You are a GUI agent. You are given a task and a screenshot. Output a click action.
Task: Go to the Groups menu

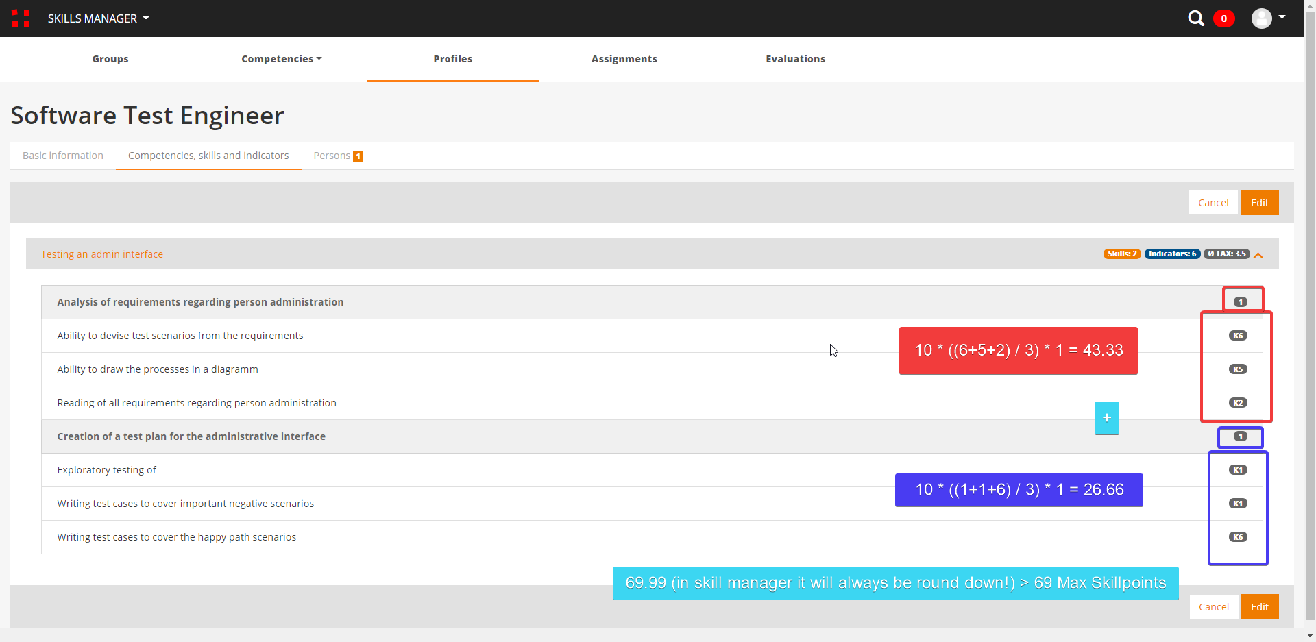[x=110, y=59]
